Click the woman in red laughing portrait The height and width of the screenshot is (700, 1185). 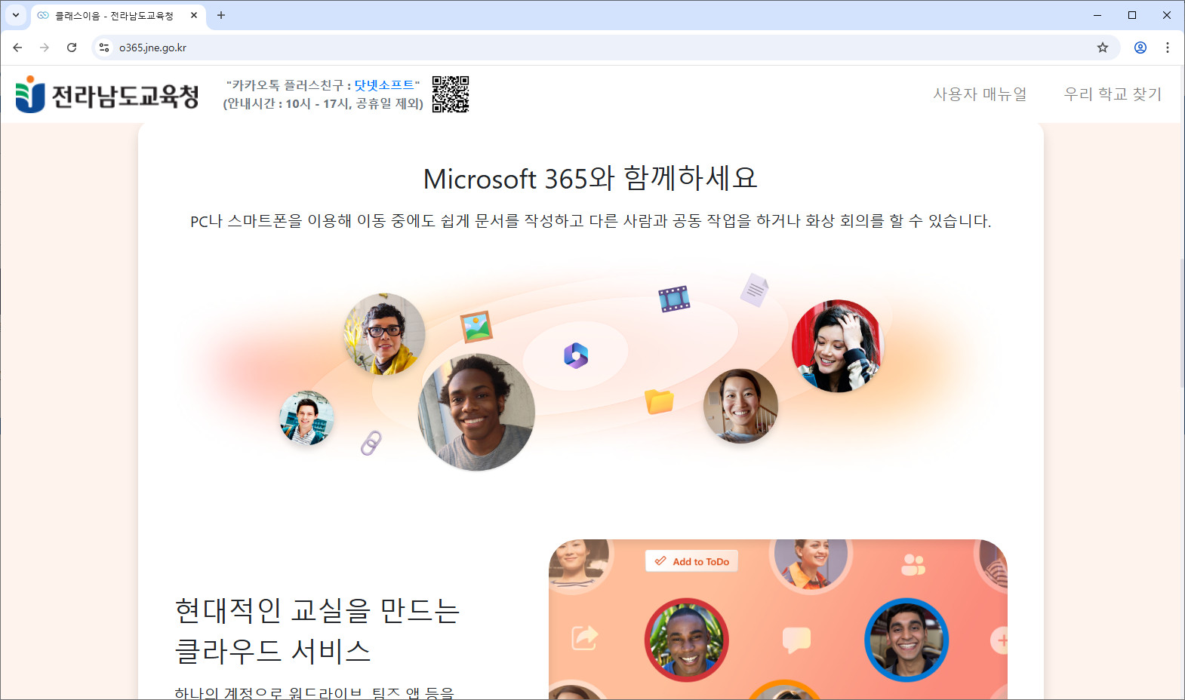(837, 345)
